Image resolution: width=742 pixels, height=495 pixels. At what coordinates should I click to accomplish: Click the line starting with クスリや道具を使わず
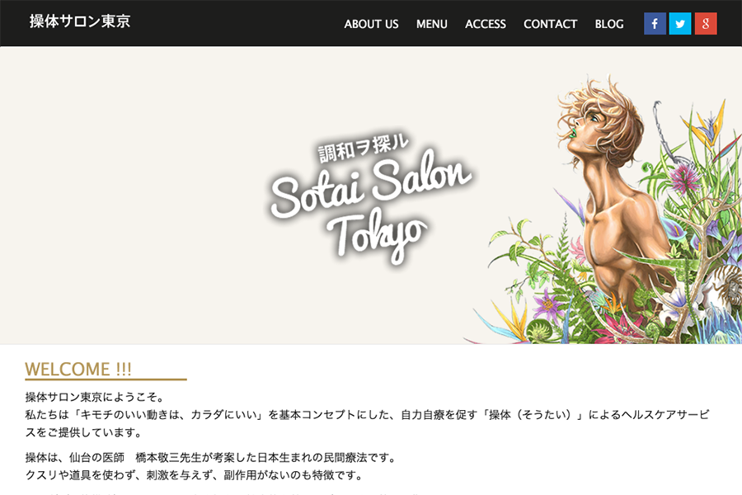pyautogui.click(x=194, y=475)
